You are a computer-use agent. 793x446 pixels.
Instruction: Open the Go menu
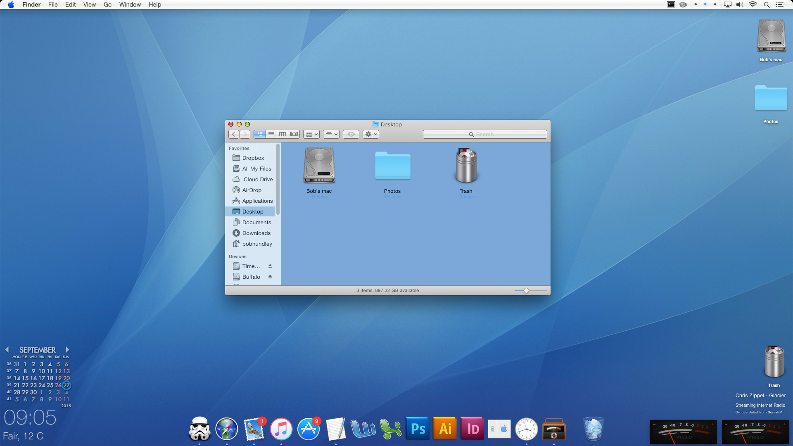(107, 5)
